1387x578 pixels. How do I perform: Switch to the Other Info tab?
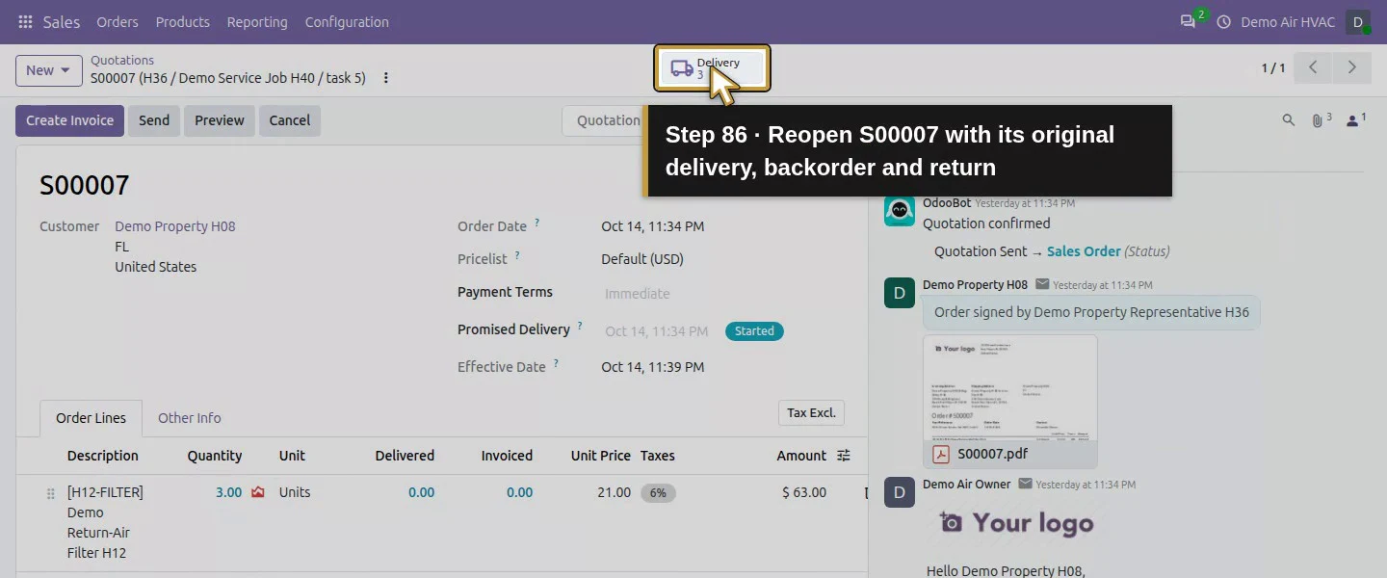tap(190, 418)
